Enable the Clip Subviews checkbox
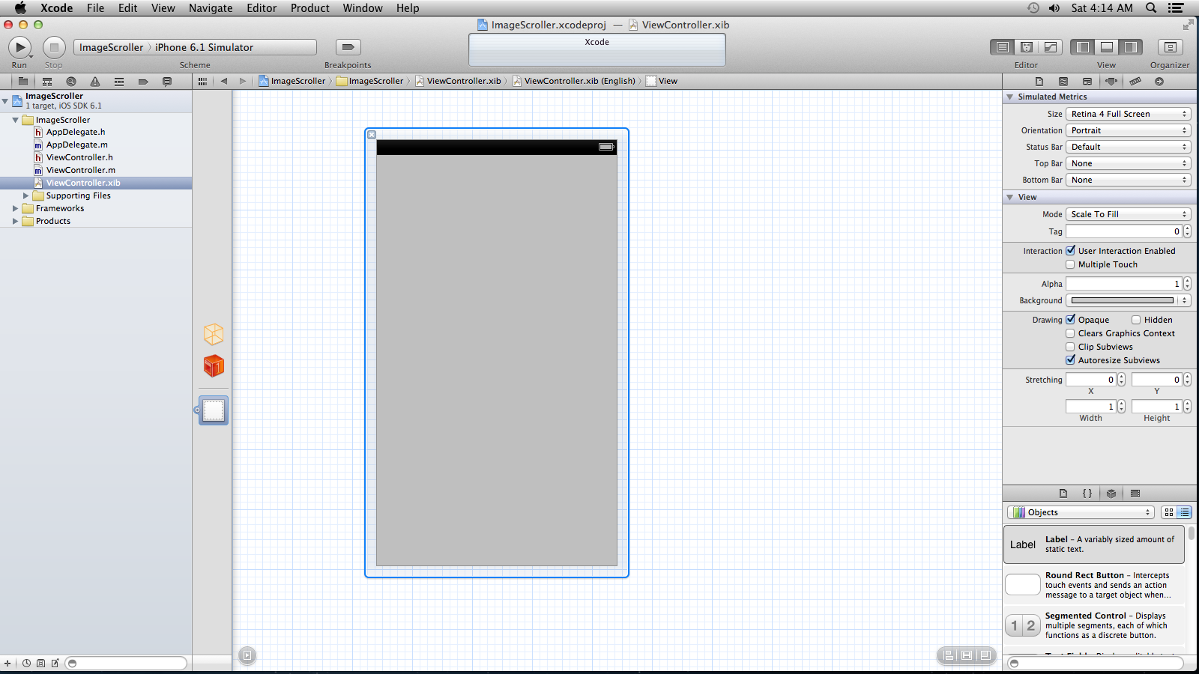 tap(1070, 347)
